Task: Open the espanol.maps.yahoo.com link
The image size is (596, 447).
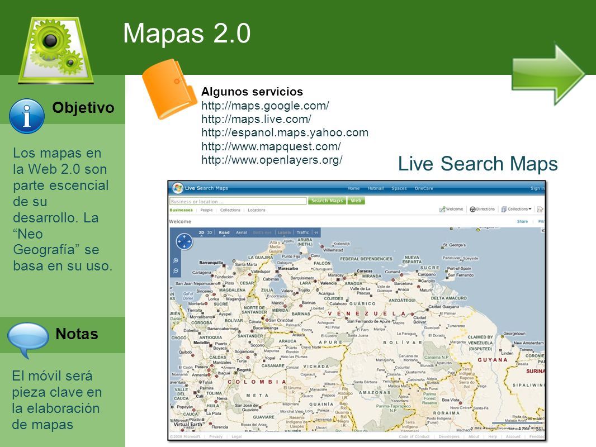Action: [x=285, y=132]
